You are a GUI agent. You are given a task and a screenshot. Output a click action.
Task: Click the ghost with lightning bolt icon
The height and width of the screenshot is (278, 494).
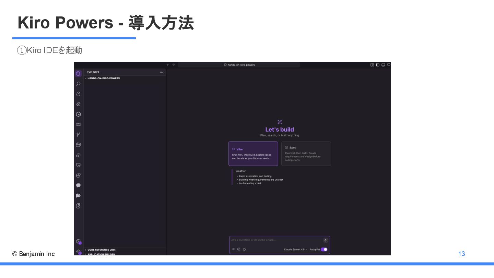click(78, 104)
